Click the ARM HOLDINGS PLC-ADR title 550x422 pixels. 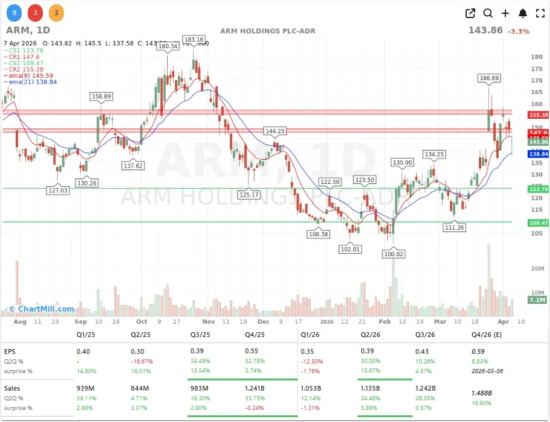[x=267, y=31]
